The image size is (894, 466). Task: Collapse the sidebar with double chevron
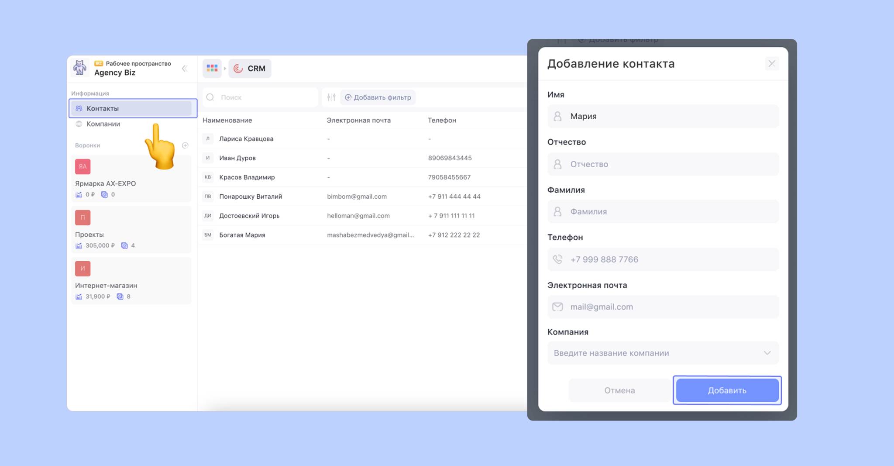click(x=185, y=69)
